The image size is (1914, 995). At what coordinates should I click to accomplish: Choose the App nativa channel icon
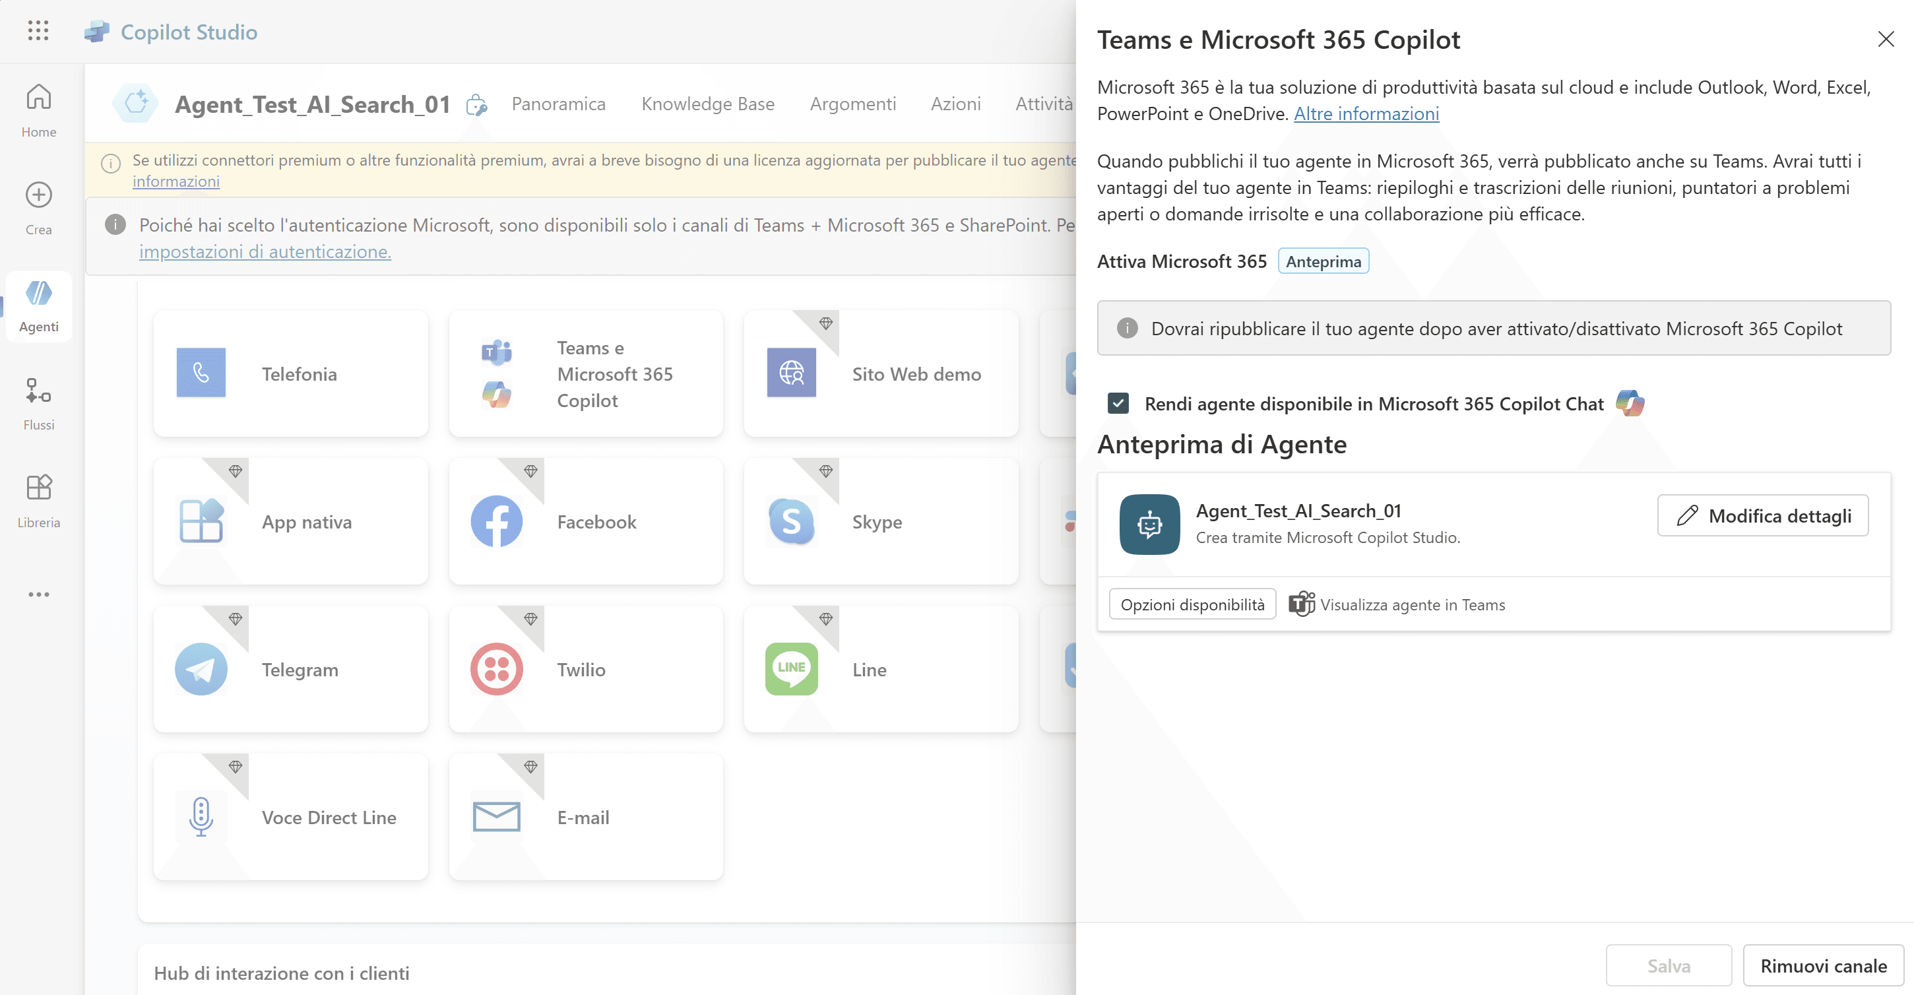click(201, 520)
